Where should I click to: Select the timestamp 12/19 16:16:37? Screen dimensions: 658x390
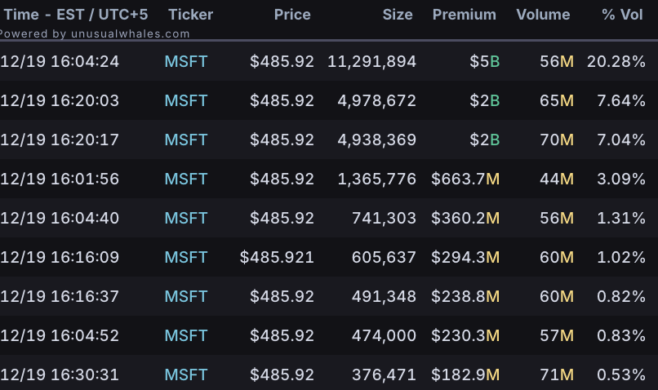[60, 296]
